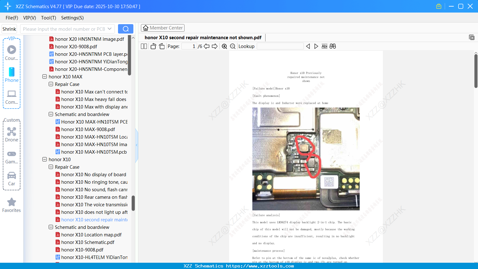Select honor X10 second repair maintenance in the tree
This screenshot has height=269, width=478.
[x=92, y=219]
